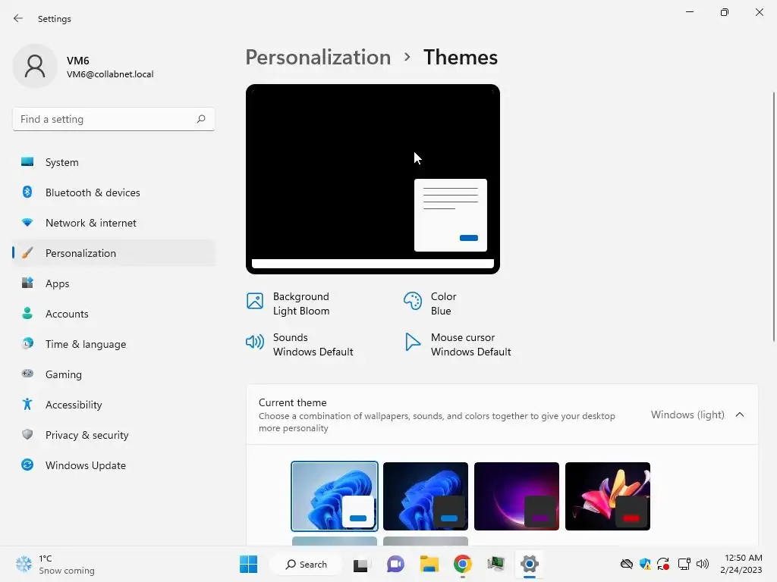The image size is (777, 582).
Task: Click the Bluetooth icon in sidebar
Action: click(27, 192)
